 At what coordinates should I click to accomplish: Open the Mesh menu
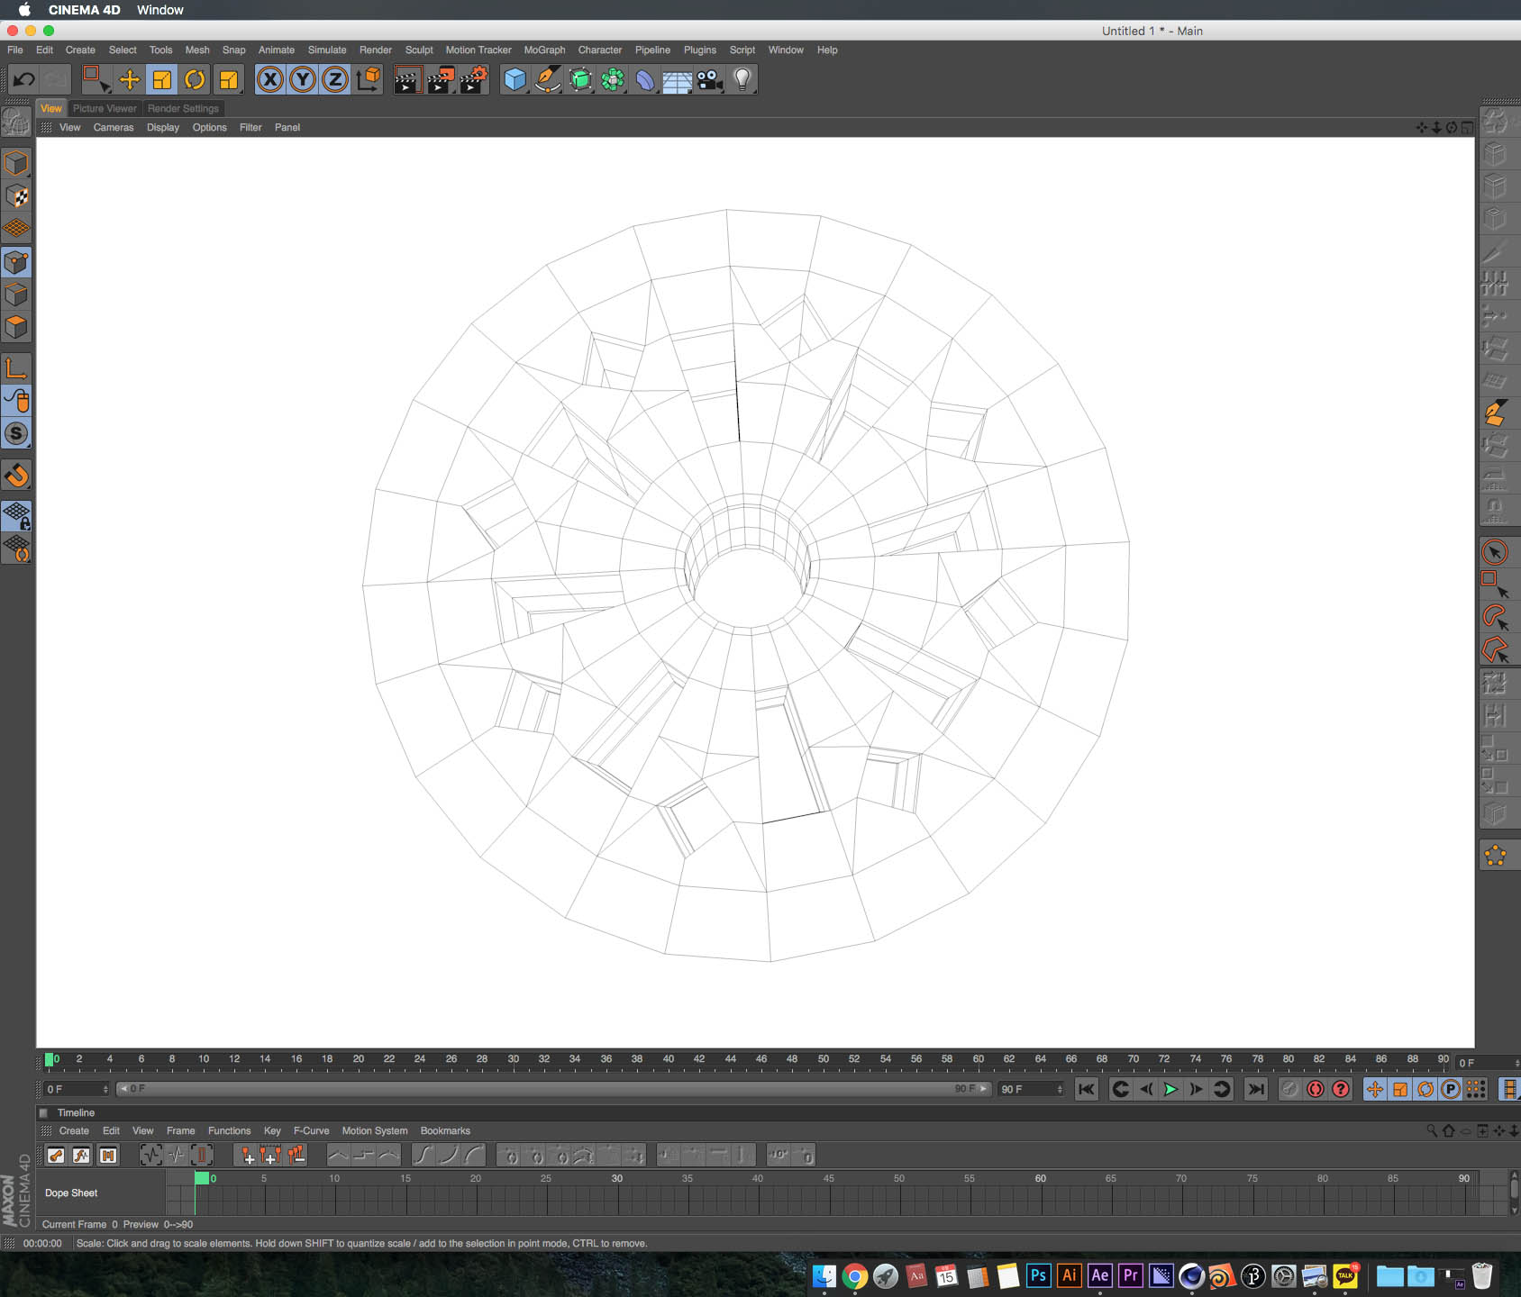(197, 50)
